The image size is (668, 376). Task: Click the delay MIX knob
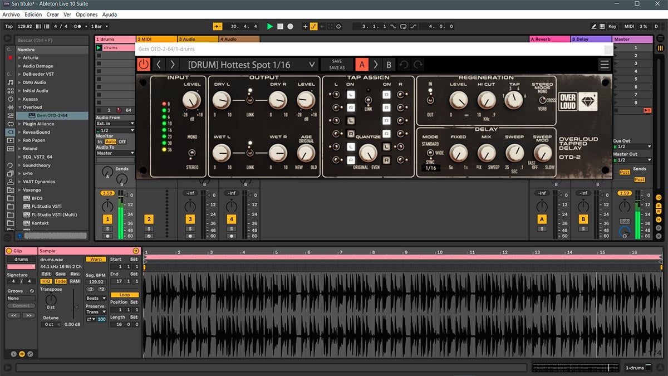[486, 153]
